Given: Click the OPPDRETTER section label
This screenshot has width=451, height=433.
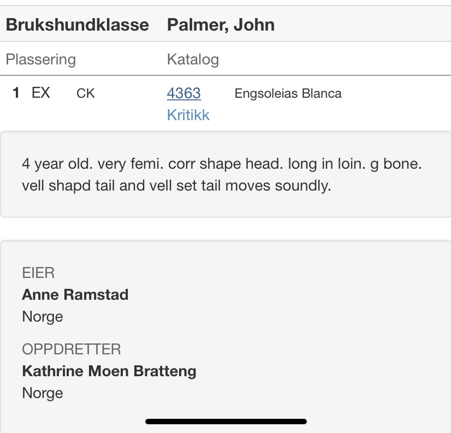Looking at the screenshot, I should pyautogui.click(x=72, y=349).
